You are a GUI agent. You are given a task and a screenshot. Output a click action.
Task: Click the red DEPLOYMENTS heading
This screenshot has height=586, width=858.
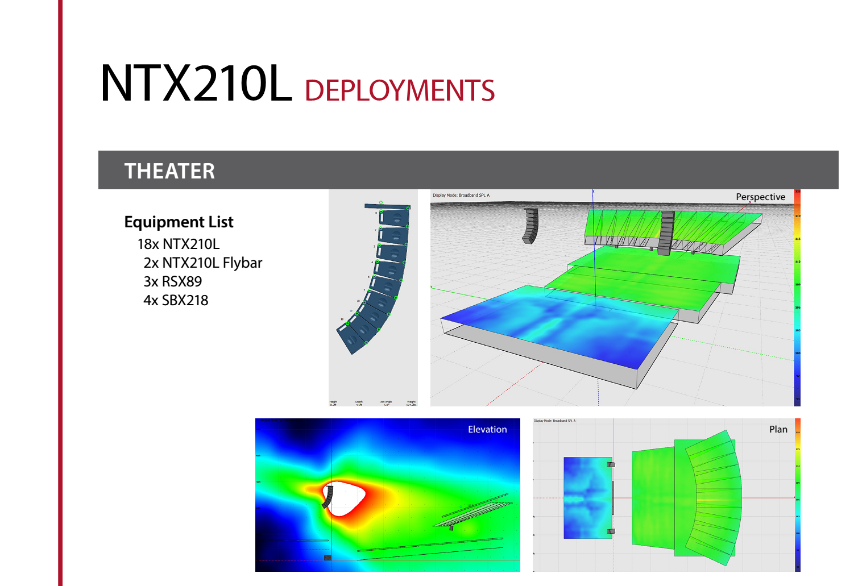[x=400, y=91]
